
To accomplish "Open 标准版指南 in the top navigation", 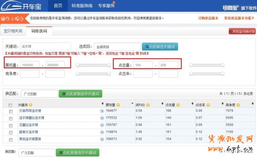I will pos(82,6).
